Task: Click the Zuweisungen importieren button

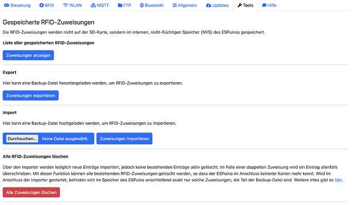Action: point(125,139)
